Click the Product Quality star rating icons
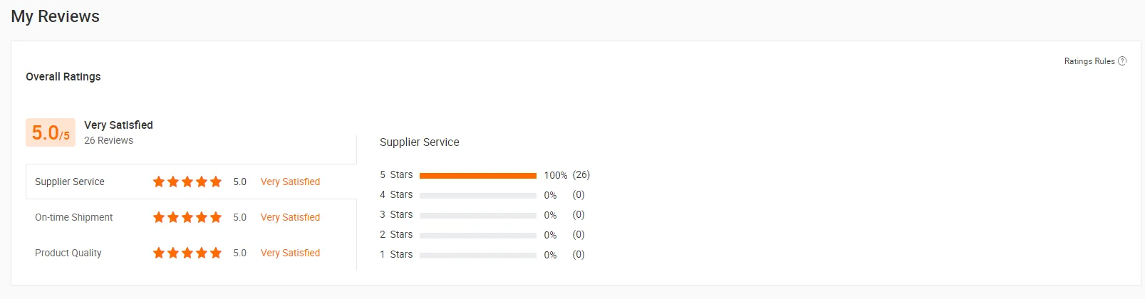1145x299 pixels. point(187,253)
